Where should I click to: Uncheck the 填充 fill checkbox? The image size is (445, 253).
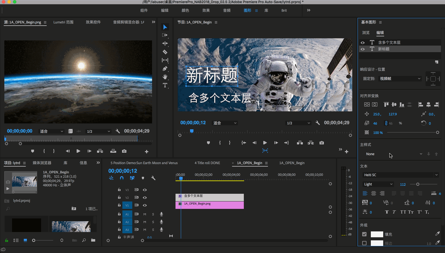364,234
